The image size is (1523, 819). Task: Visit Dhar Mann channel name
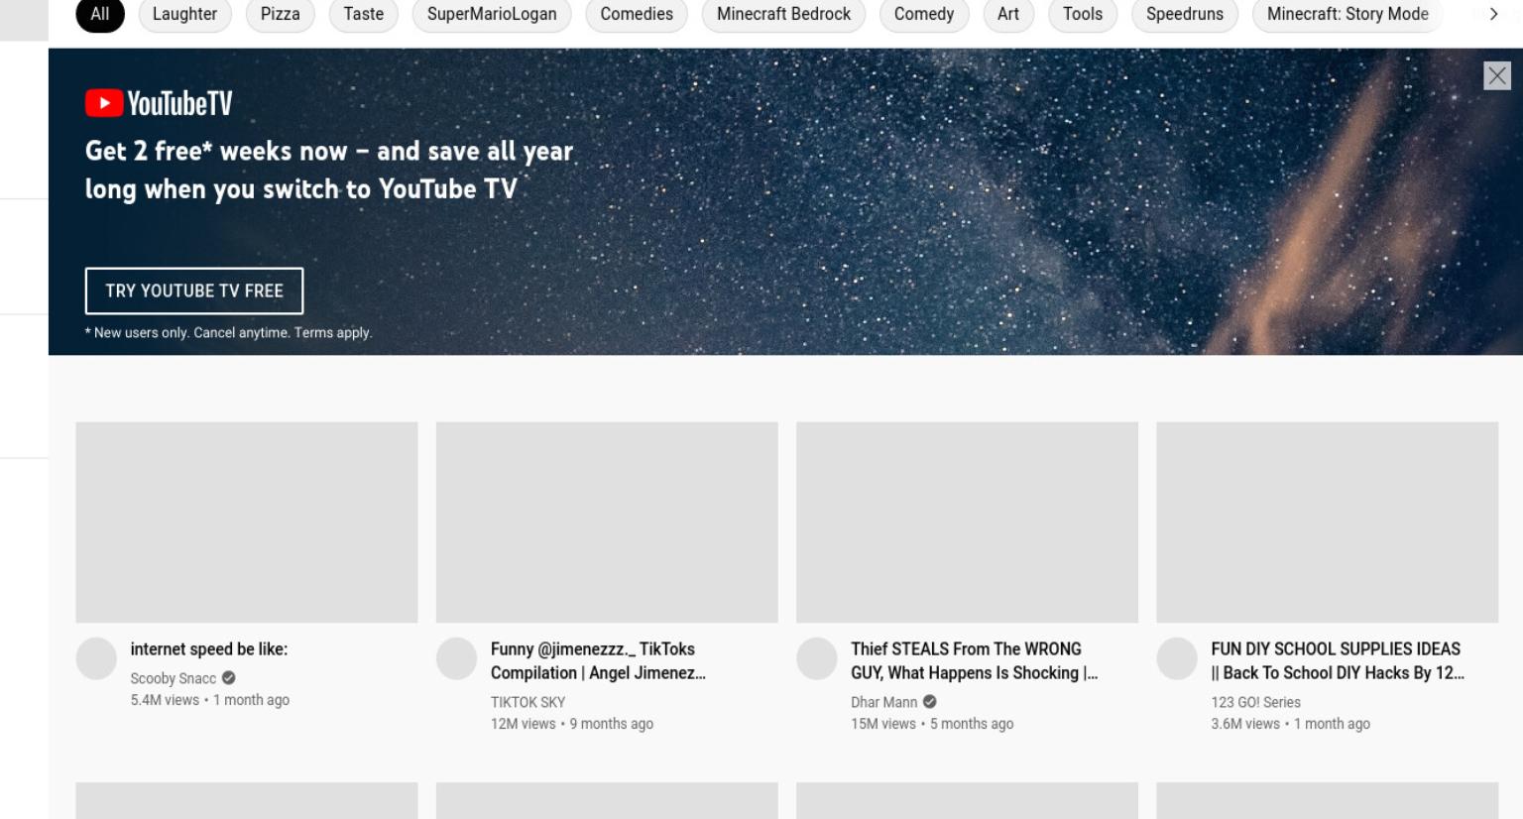(883, 702)
